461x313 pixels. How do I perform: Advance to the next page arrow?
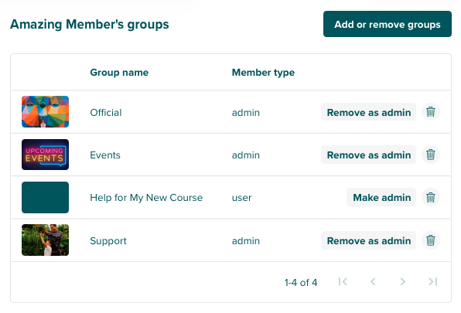(x=403, y=282)
